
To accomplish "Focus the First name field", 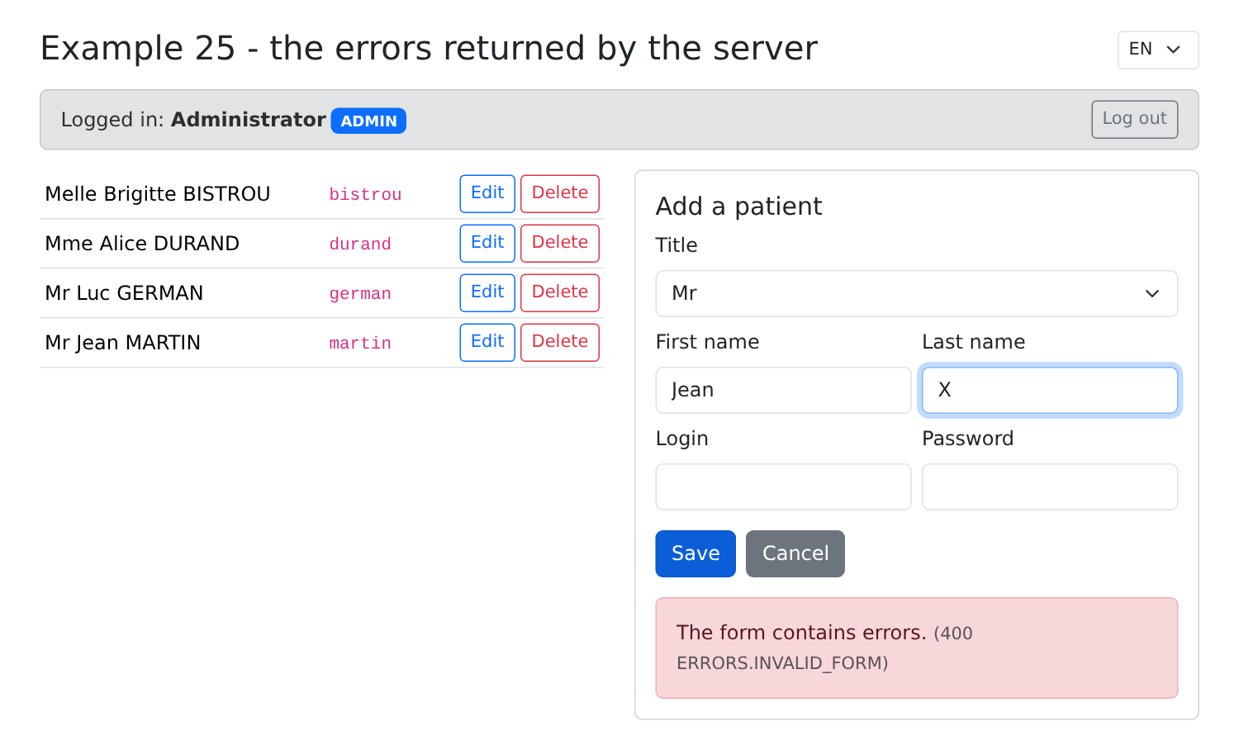I will pyautogui.click(x=783, y=390).
